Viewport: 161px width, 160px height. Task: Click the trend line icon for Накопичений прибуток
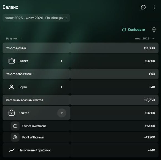(12, 150)
